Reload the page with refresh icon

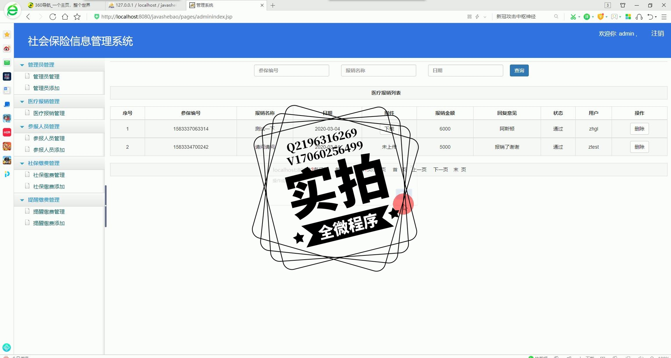(x=53, y=17)
